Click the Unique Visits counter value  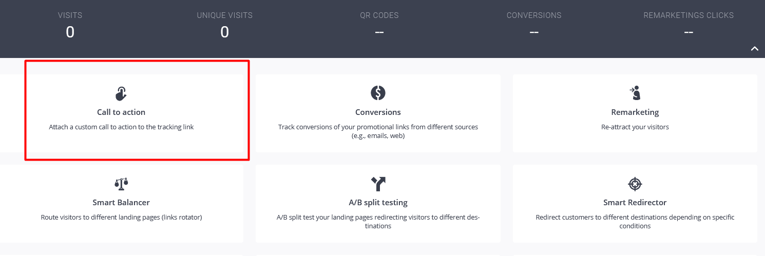[224, 32]
